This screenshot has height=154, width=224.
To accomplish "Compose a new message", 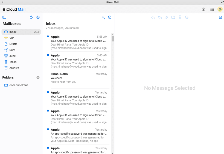I will 220,17.
